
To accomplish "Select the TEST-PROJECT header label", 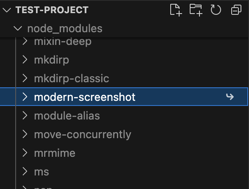I will click(x=52, y=10).
